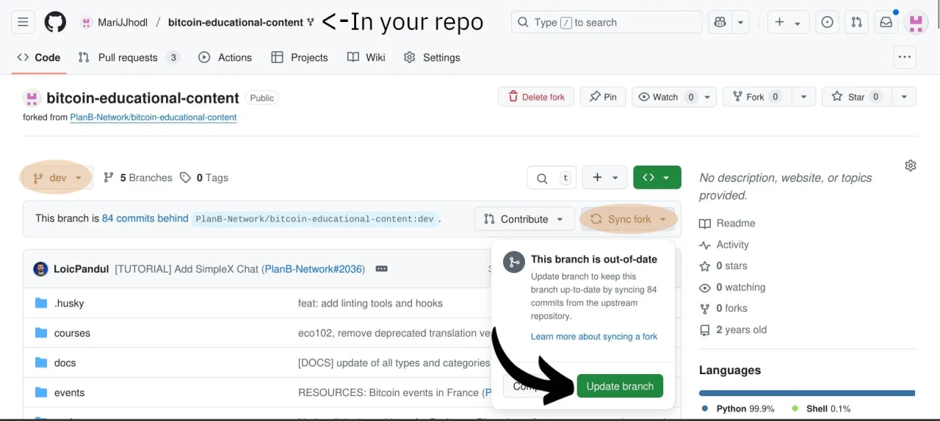Image resolution: width=940 pixels, height=421 pixels.
Task: Go to the GitHub homepage logo
Action: 55,23
